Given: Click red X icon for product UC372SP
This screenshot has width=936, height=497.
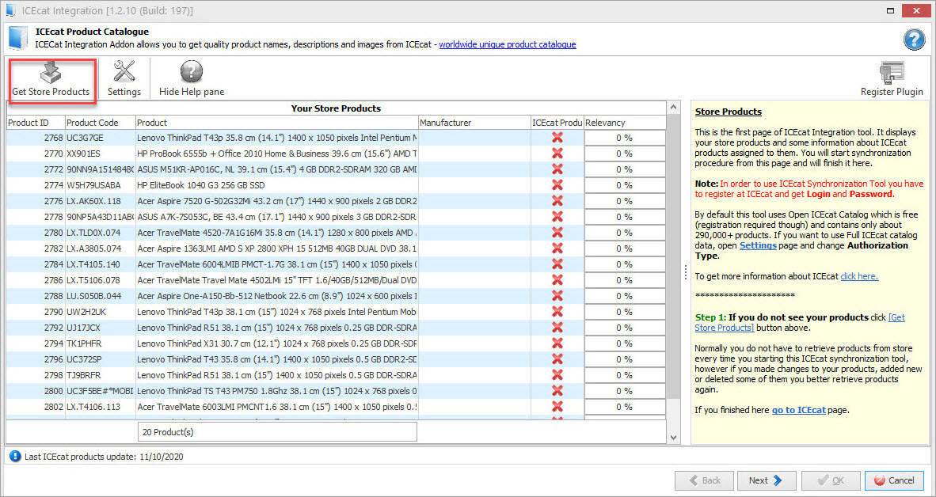Looking at the screenshot, I should pos(557,359).
